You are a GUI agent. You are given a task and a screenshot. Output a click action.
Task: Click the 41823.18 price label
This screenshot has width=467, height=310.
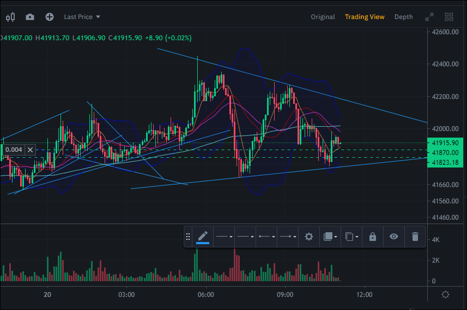pyautogui.click(x=445, y=162)
